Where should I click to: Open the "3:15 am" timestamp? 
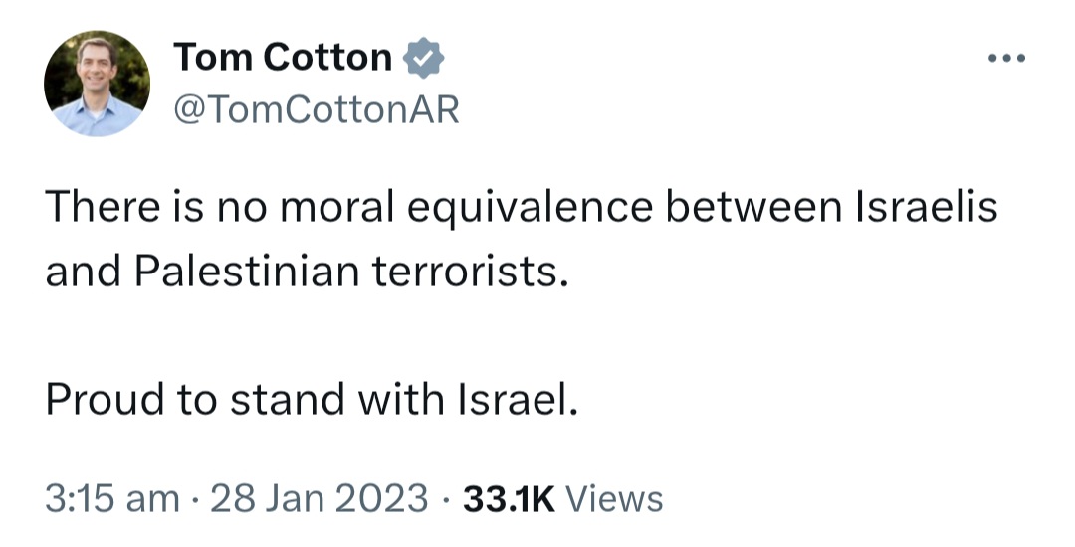pyautogui.click(x=112, y=498)
